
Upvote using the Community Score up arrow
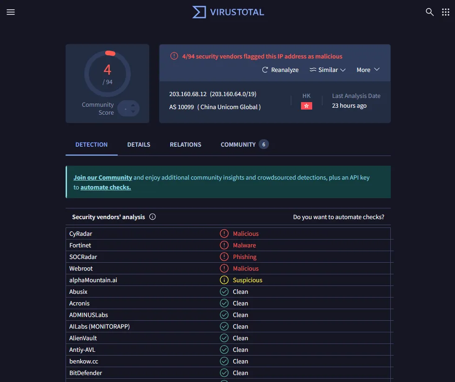(133, 105)
